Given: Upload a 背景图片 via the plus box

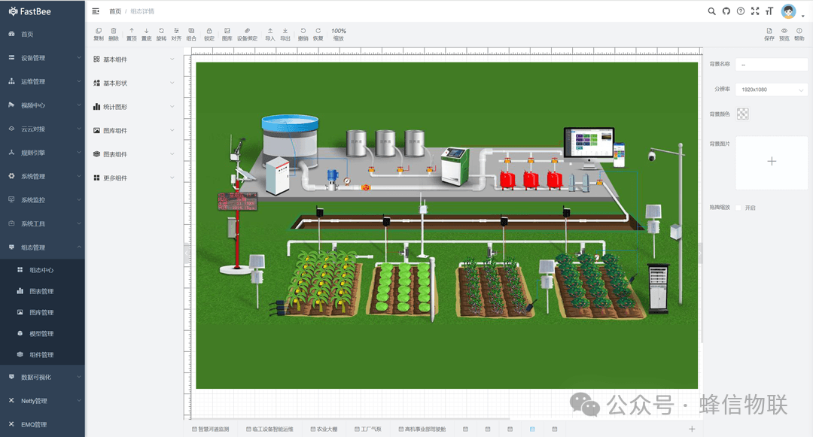Looking at the screenshot, I should click(772, 162).
